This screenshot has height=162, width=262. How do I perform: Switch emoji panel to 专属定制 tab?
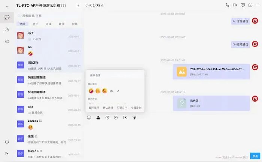[136, 108]
